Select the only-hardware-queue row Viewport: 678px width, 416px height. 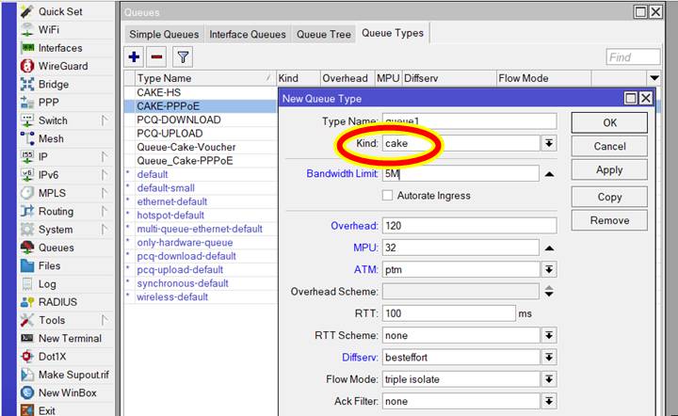pos(201,242)
